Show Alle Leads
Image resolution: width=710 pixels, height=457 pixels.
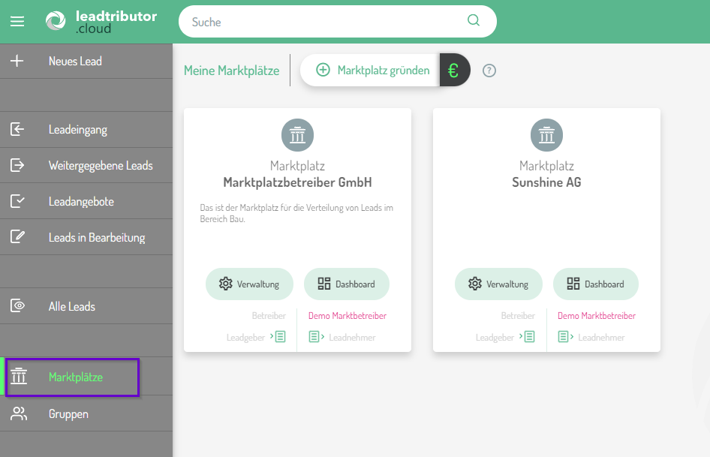[72, 307]
